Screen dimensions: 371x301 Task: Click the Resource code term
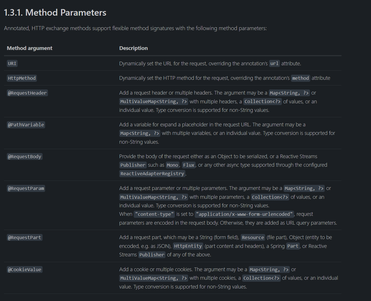click(253, 238)
